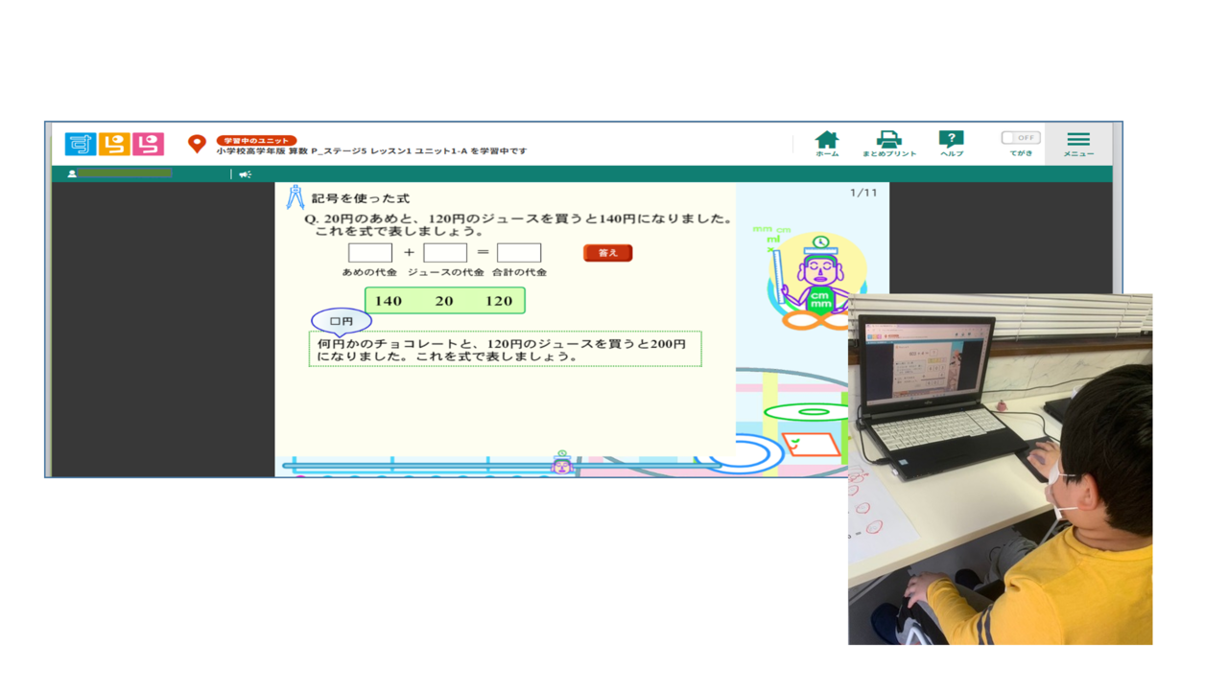This screenshot has height=690, width=1228.
Task: Click the user profile icon
Action: click(x=72, y=174)
